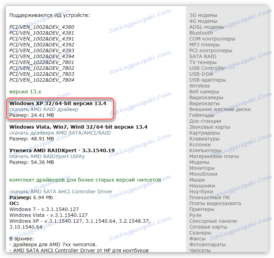Open 'PCI контроллеры' category
The height and width of the screenshot is (258, 274).
pos(211,50)
